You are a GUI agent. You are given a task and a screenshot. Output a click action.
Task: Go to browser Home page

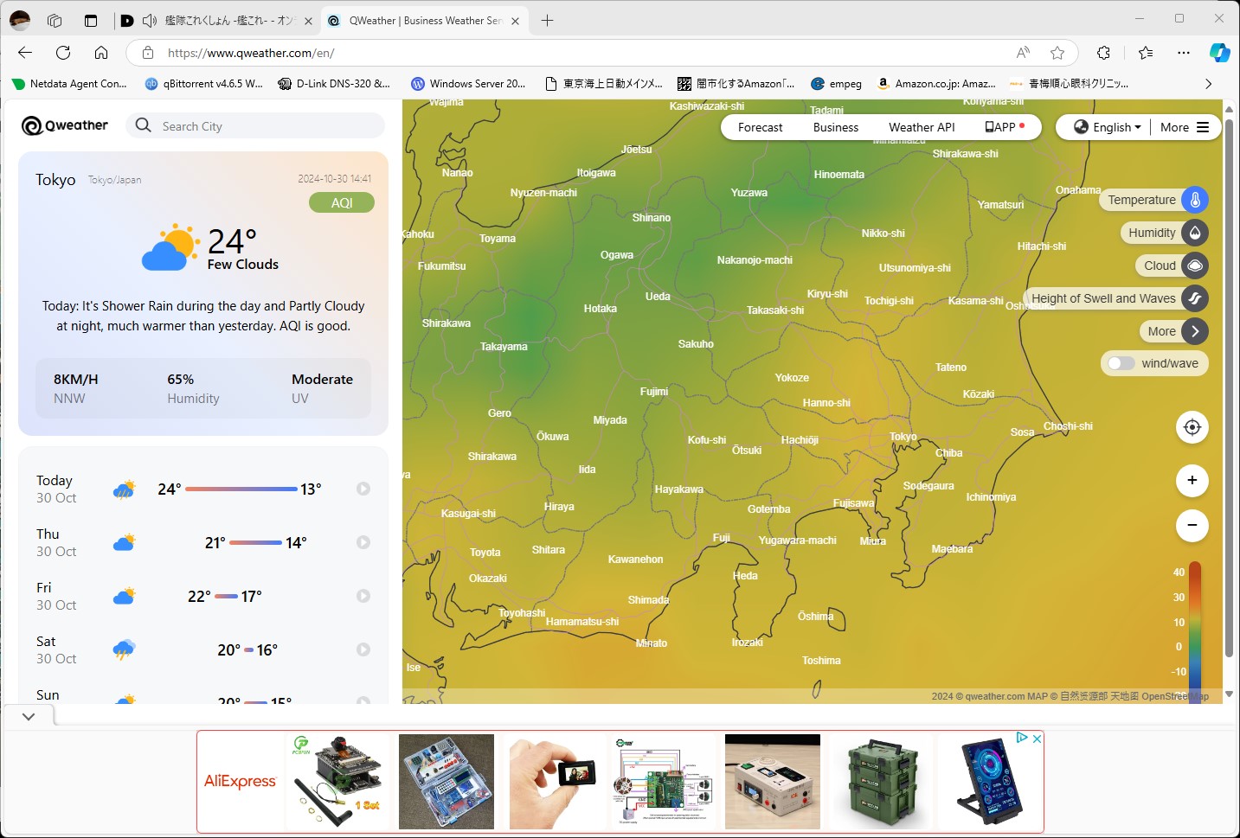point(101,53)
